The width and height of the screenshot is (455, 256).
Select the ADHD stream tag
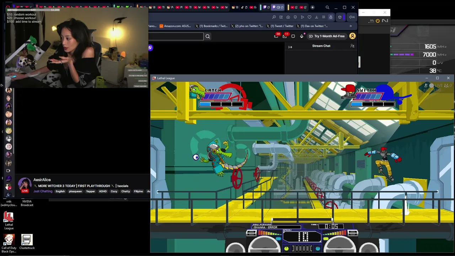click(x=103, y=191)
